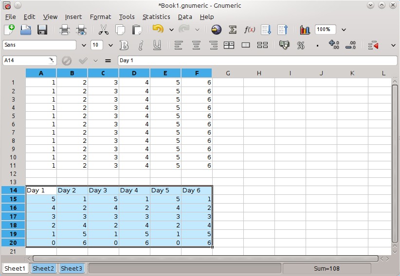
Task: Open the function wizard f(x)
Action: click(x=249, y=30)
